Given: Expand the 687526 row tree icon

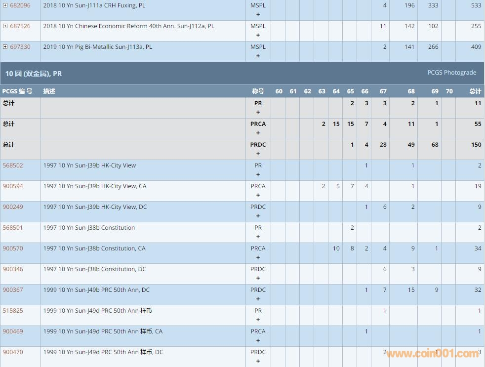Looking at the screenshot, I should click(5, 26).
